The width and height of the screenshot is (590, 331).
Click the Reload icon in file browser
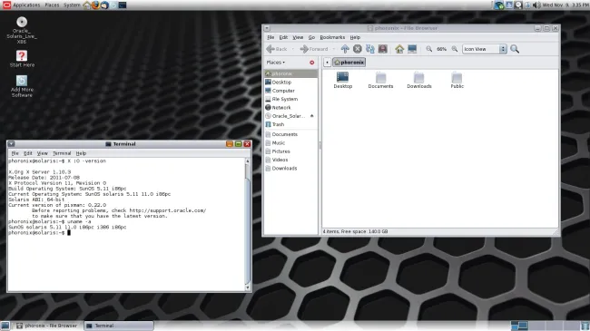coord(369,49)
